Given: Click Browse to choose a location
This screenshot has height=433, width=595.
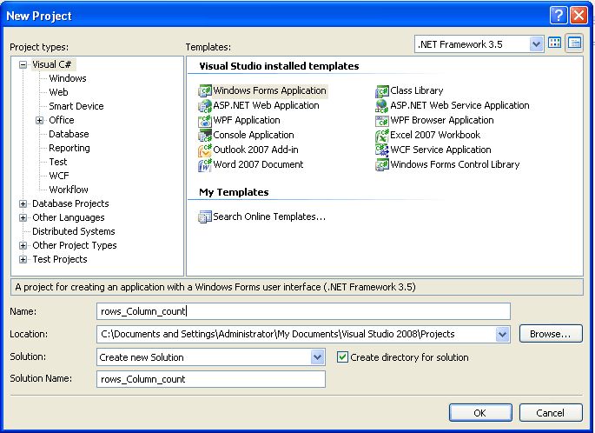Looking at the screenshot, I should [551, 334].
